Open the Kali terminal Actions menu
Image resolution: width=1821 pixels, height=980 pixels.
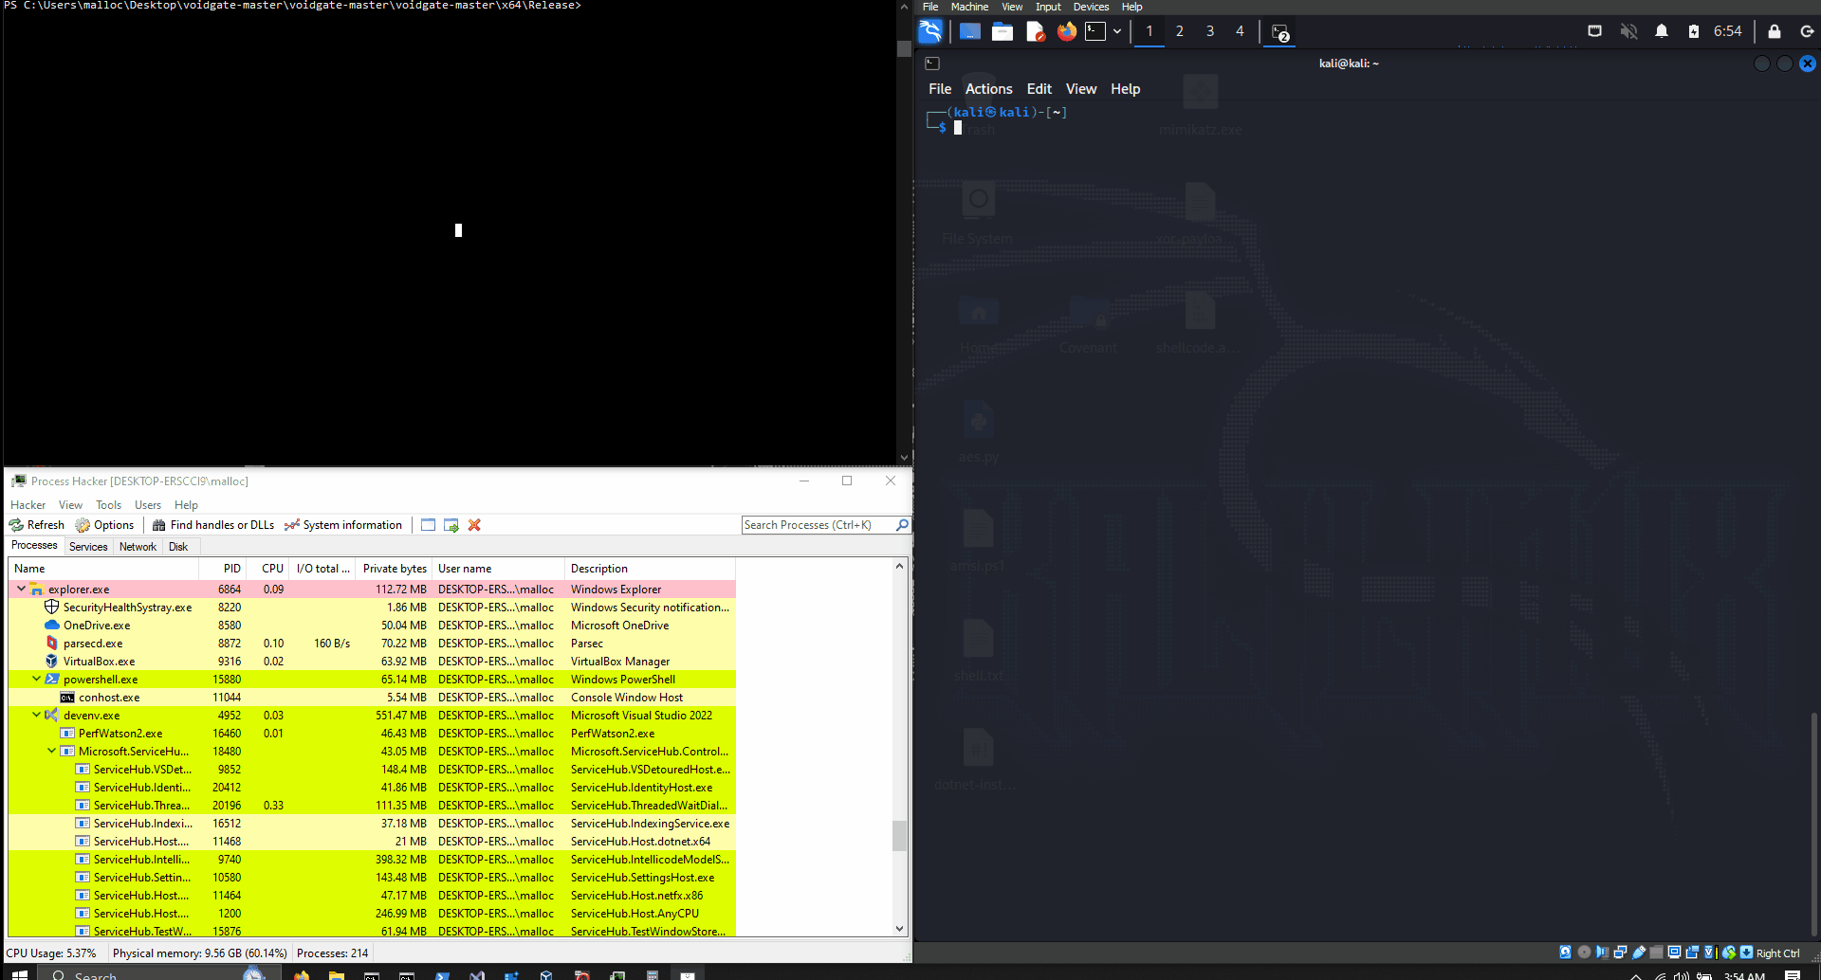(989, 89)
